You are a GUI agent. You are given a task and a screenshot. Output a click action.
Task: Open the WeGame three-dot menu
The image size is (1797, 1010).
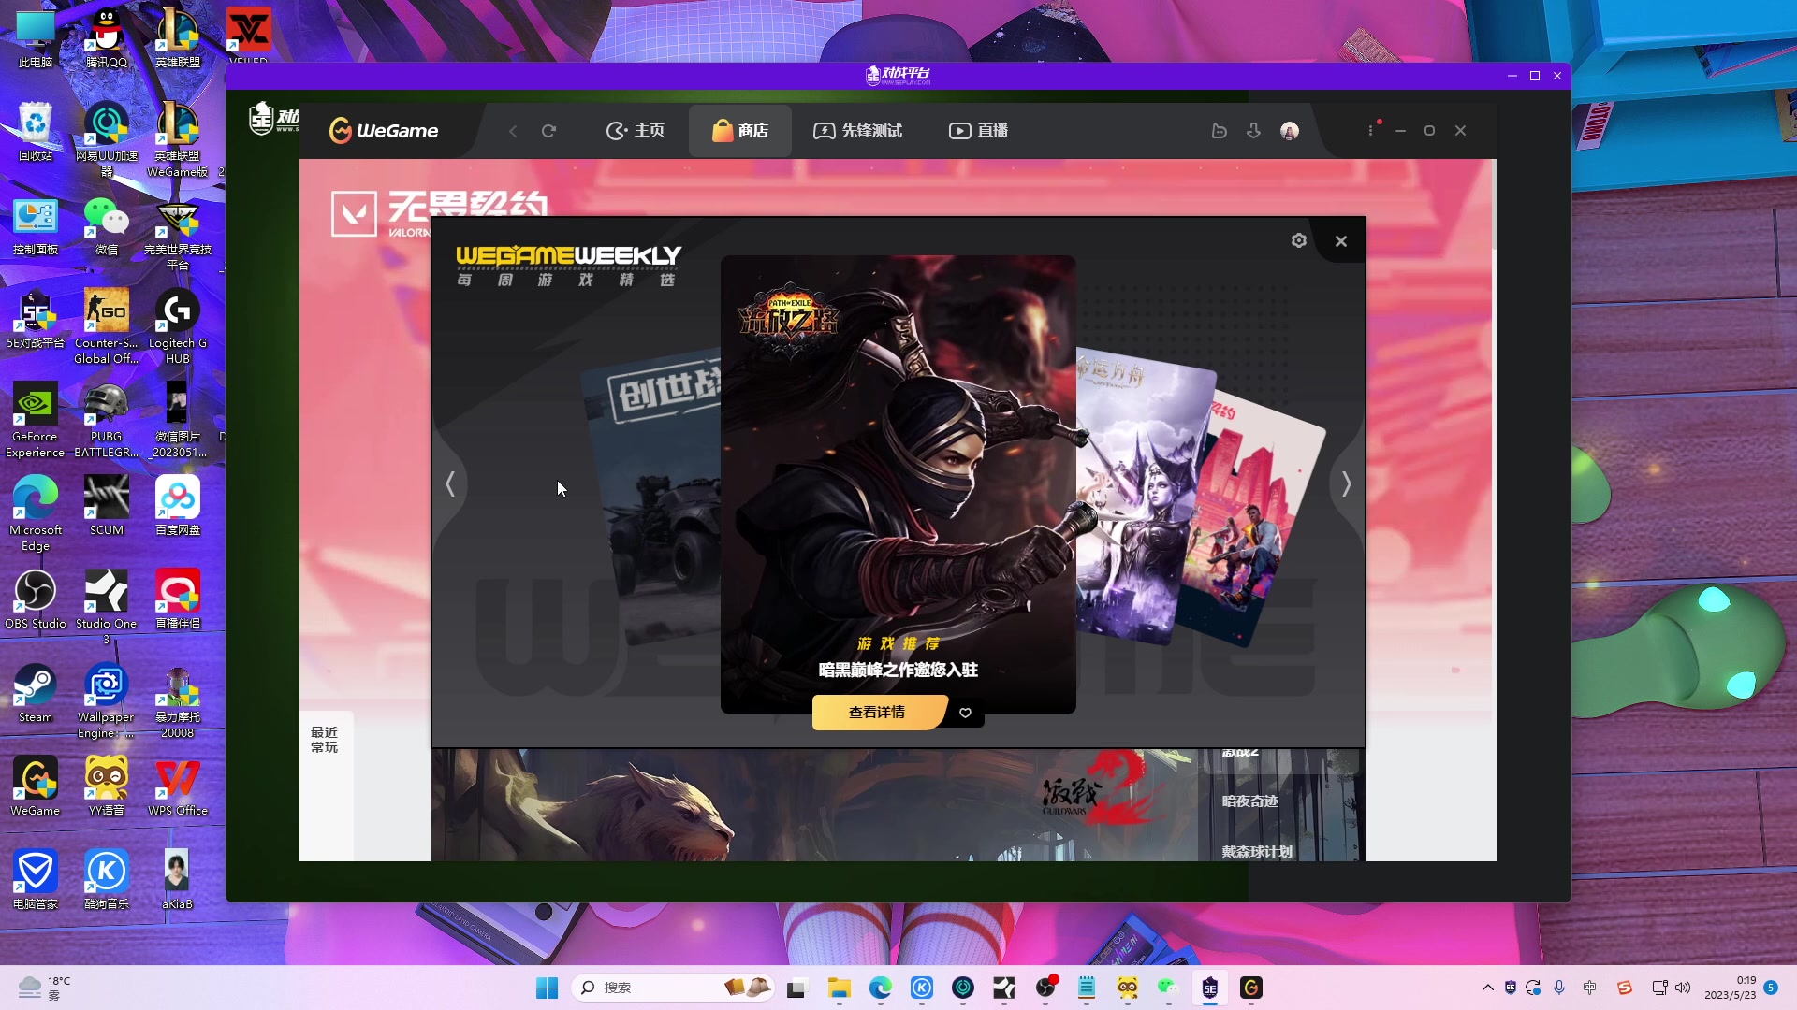[1371, 131]
